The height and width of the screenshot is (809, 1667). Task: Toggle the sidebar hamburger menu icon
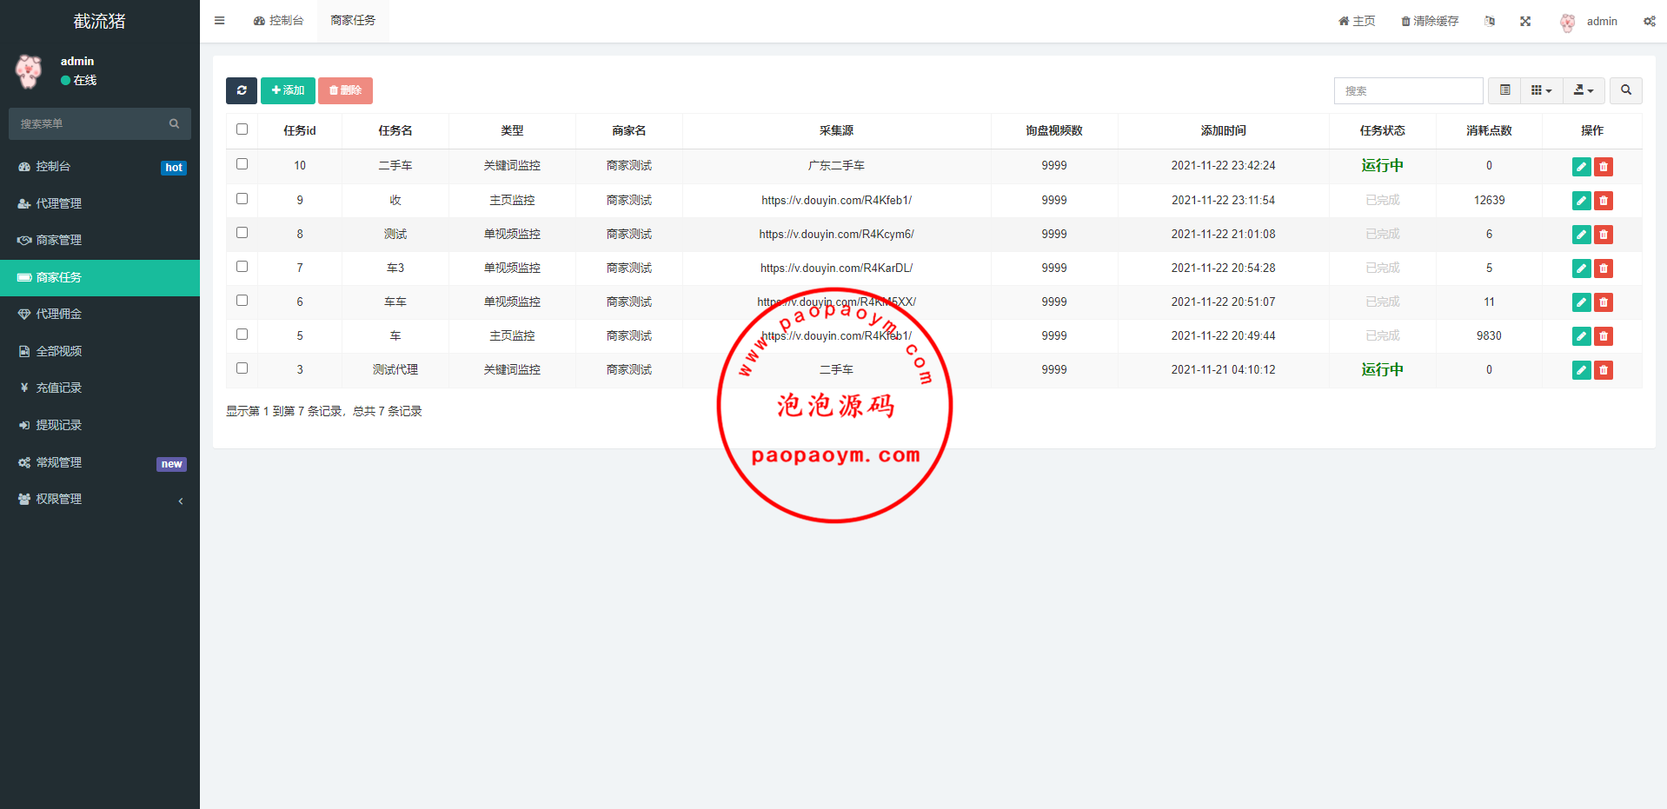(220, 21)
